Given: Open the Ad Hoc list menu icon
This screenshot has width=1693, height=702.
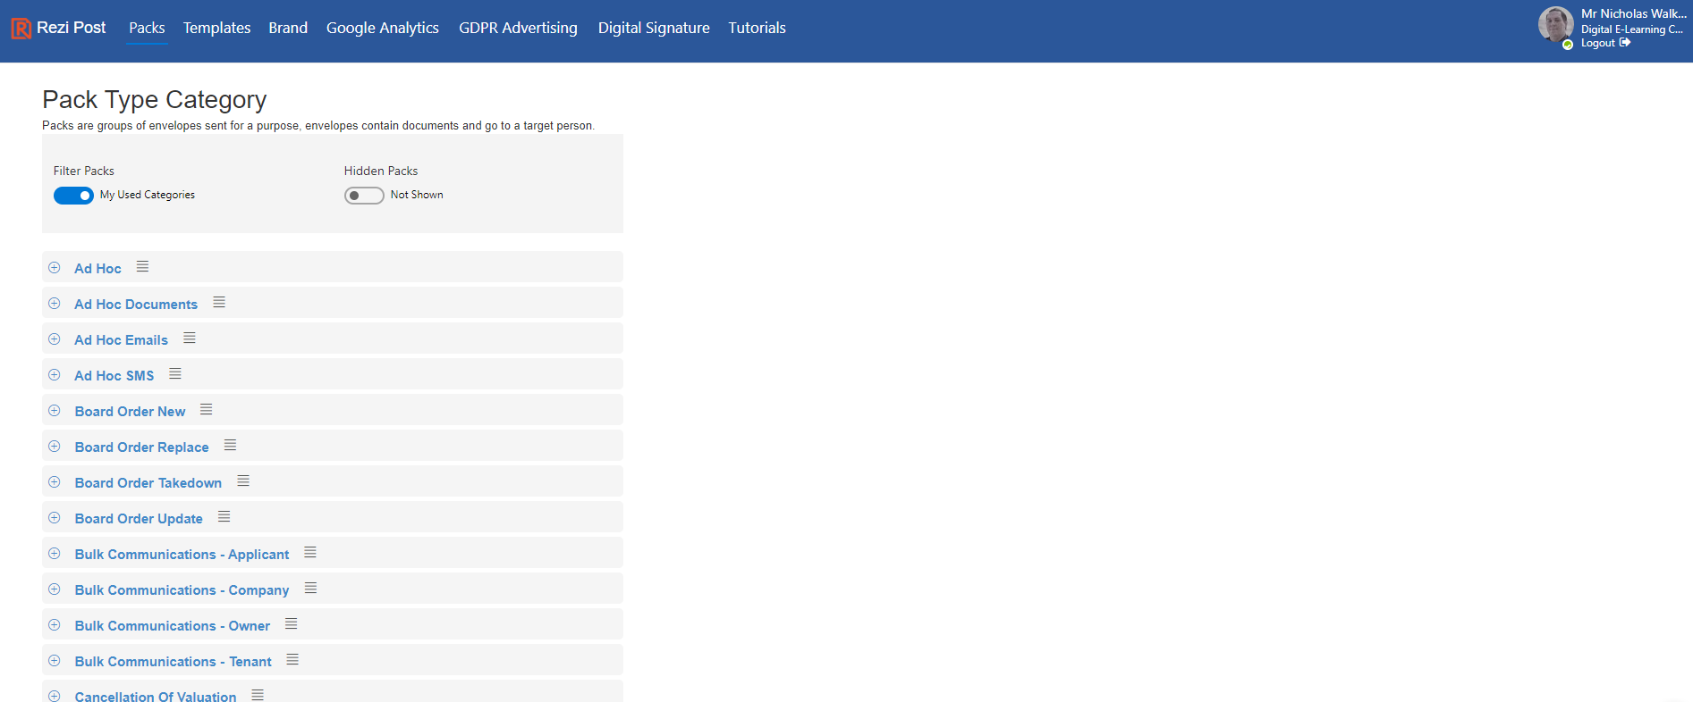Looking at the screenshot, I should pos(142,267).
